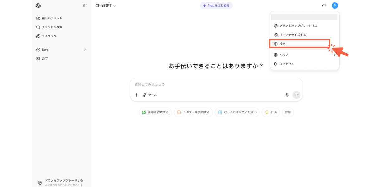Click the upgrade icon at sidebar bottom
374x187 pixels.
40,183
